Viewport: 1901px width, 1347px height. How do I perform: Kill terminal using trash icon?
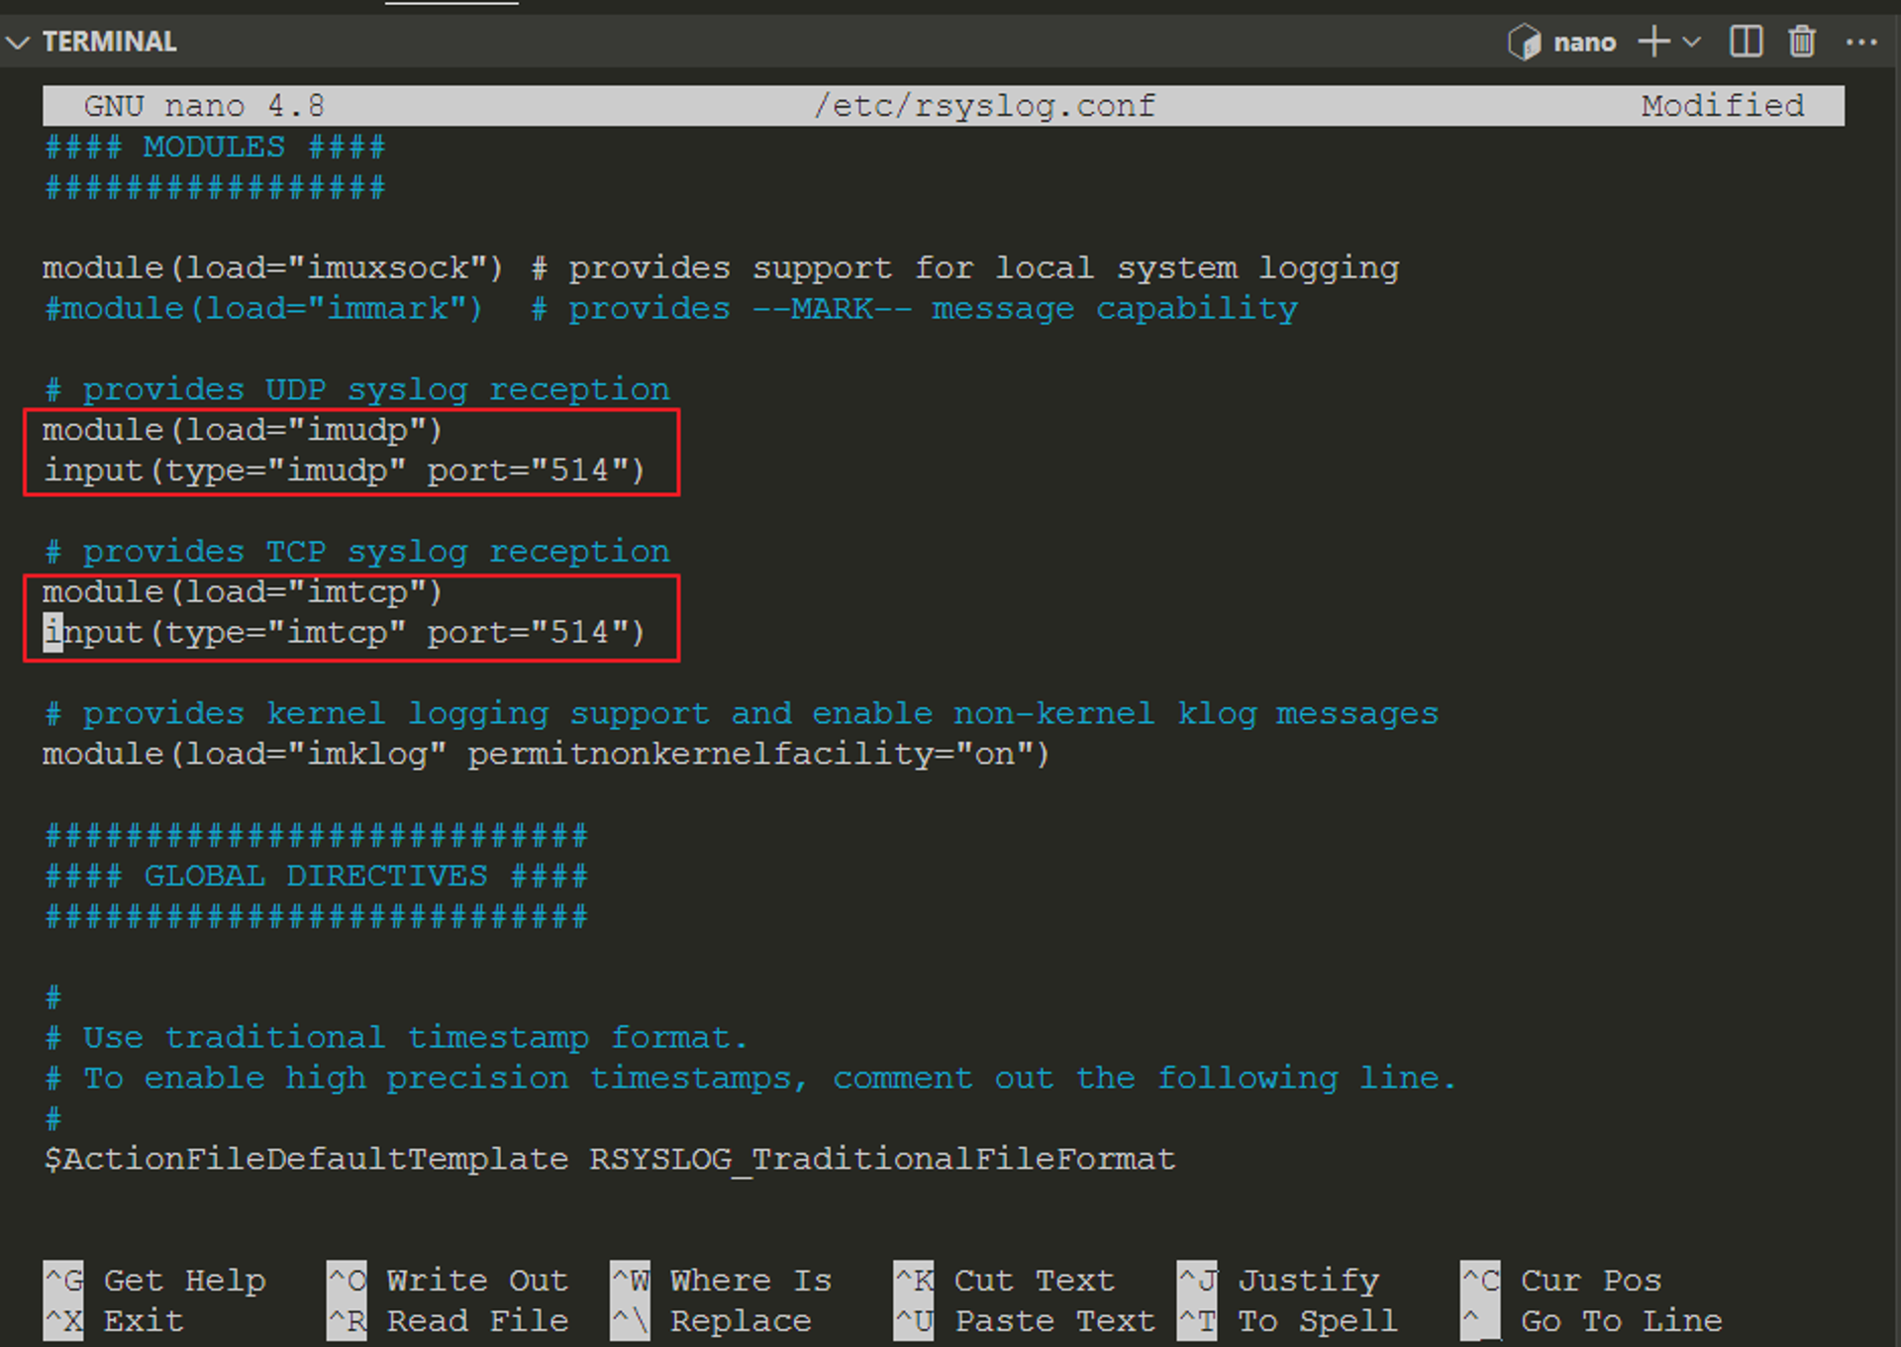coord(1802,43)
